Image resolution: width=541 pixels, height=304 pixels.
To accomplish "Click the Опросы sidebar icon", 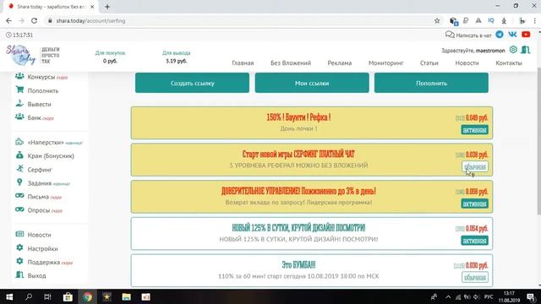I will coord(19,209).
